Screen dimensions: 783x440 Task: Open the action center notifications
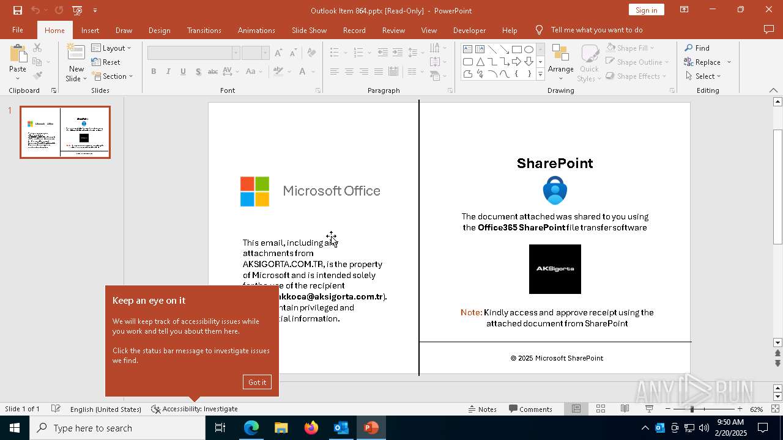763,428
